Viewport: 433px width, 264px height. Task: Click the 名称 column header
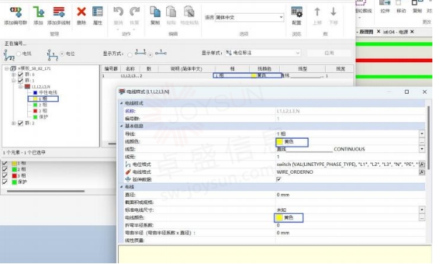[x=130, y=69]
